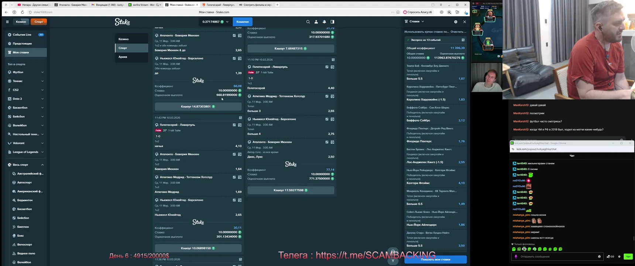Viewport: 635px width, 266px height.
Task: Open bet slip settings gear
Action: coord(456,22)
